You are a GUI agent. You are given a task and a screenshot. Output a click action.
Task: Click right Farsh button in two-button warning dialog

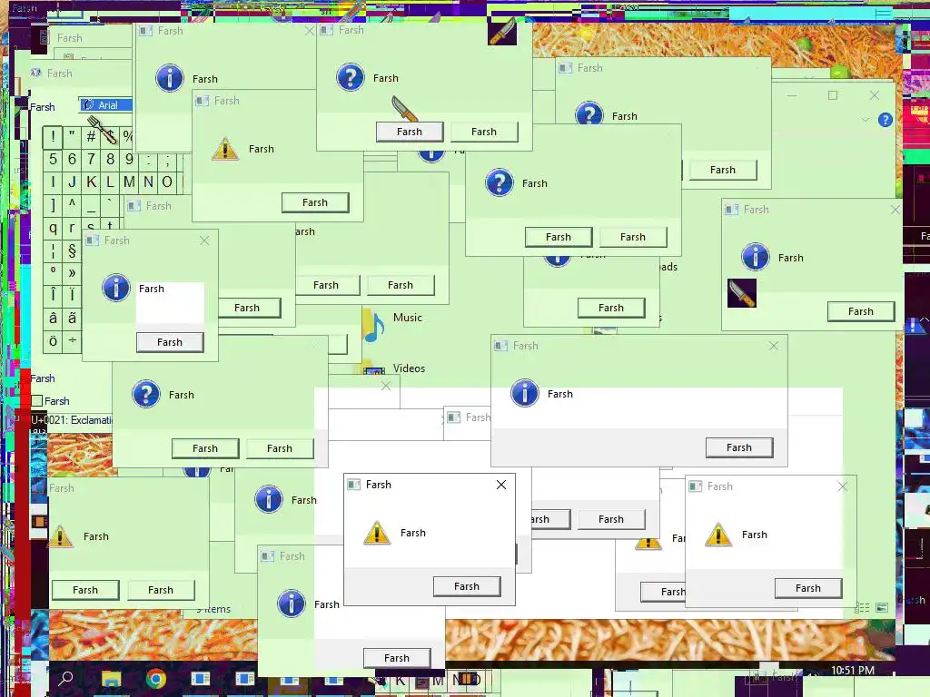(x=161, y=590)
